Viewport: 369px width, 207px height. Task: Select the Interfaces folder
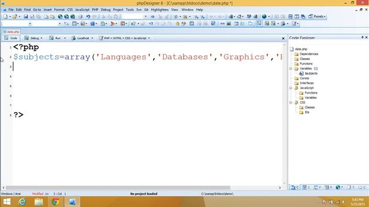[307, 83]
